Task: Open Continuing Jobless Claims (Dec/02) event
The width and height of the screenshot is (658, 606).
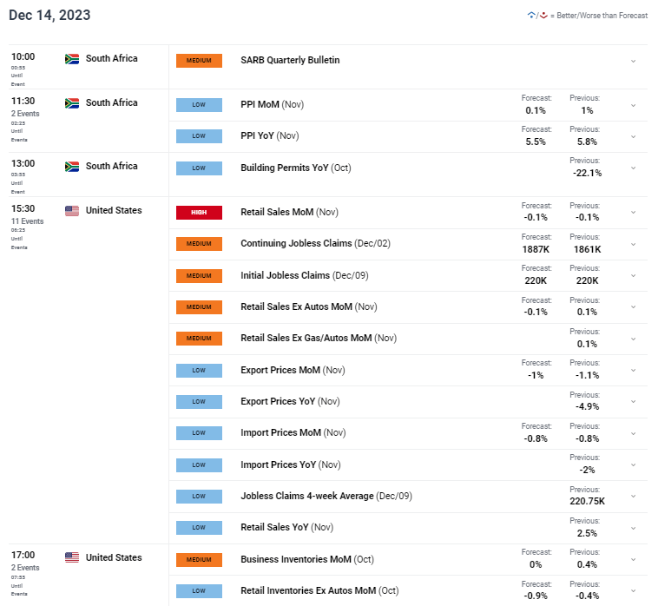Action: (316, 244)
